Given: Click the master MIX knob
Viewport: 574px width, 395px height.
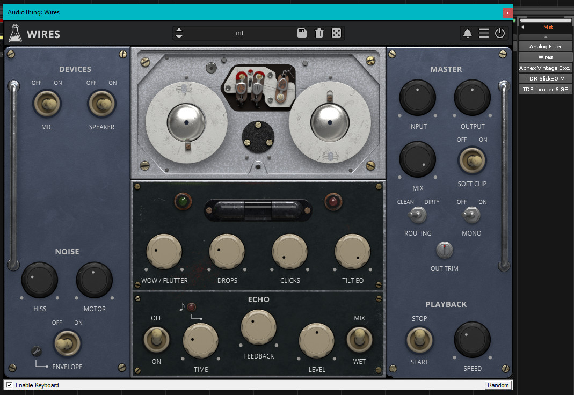Looking at the screenshot, I should coord(418,159).
